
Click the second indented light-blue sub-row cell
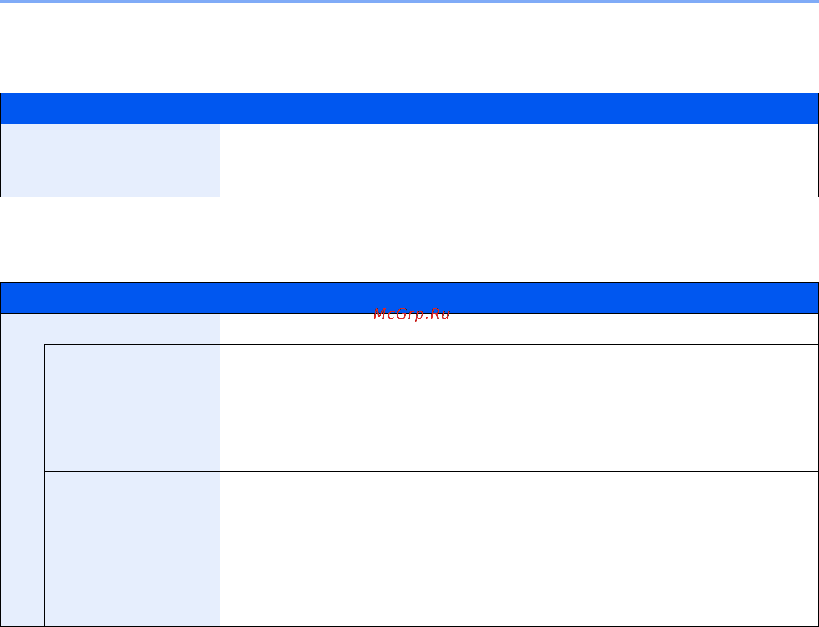132,433
